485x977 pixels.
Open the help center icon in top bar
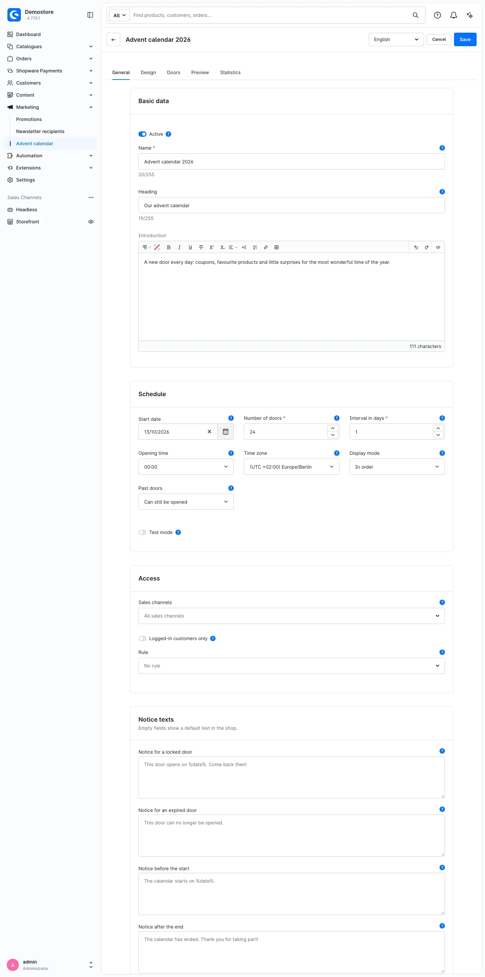click(x=438, y=15)
